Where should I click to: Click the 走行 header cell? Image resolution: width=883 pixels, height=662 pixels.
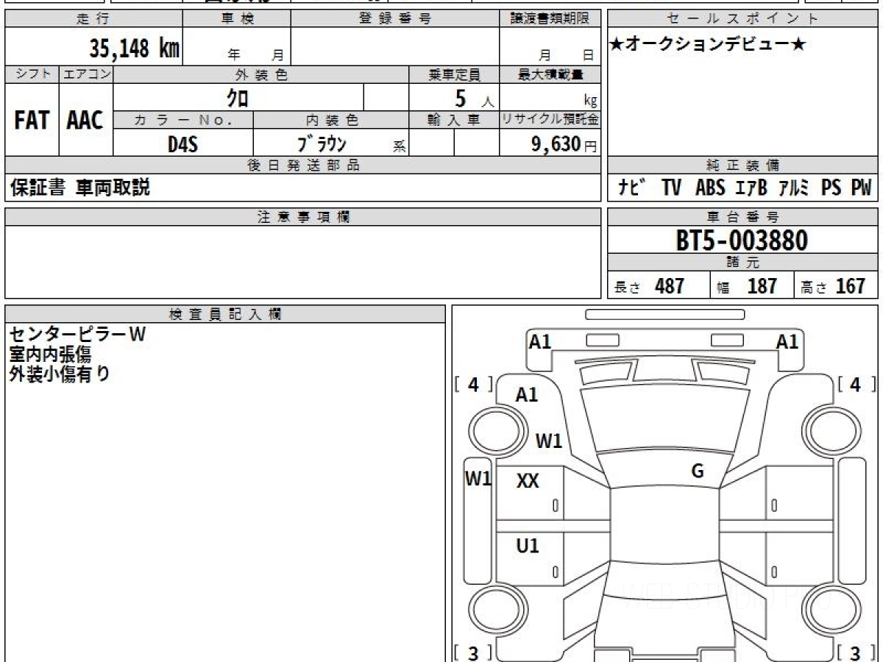(x=93, y=19)
